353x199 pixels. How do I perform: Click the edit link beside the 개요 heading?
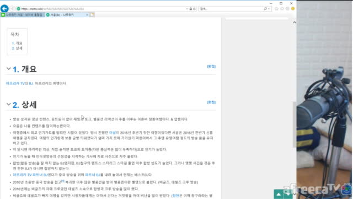pos(211,66)
